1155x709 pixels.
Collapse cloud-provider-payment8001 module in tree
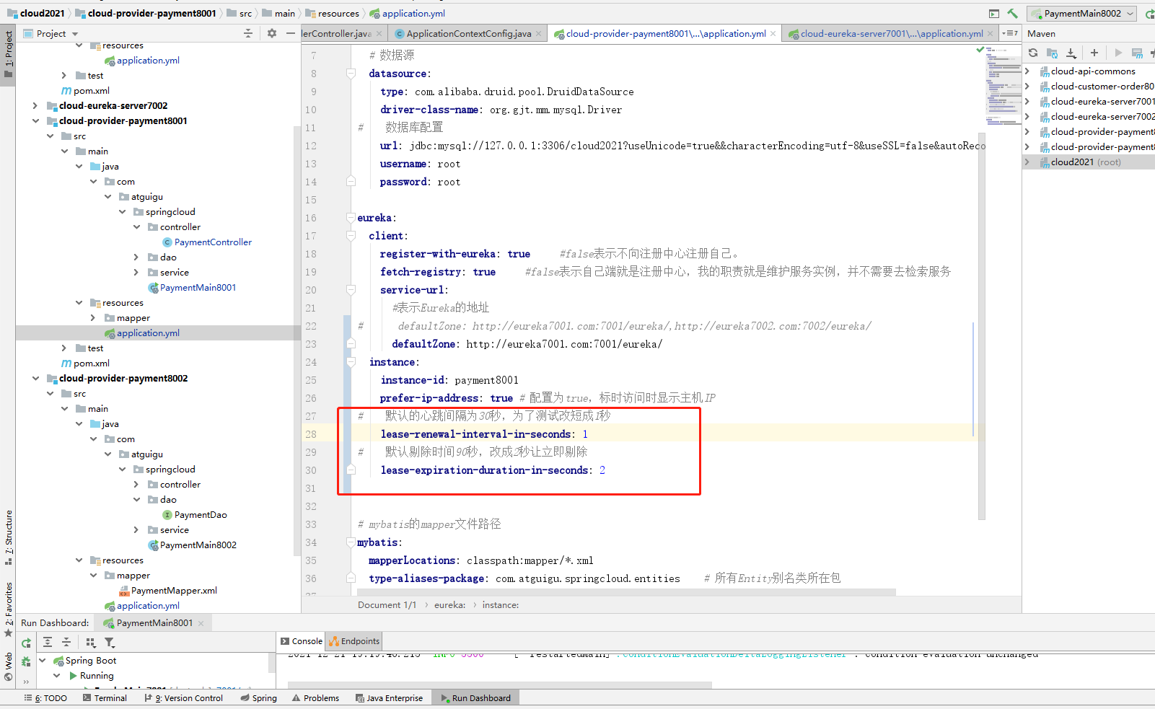coord(35,121)
